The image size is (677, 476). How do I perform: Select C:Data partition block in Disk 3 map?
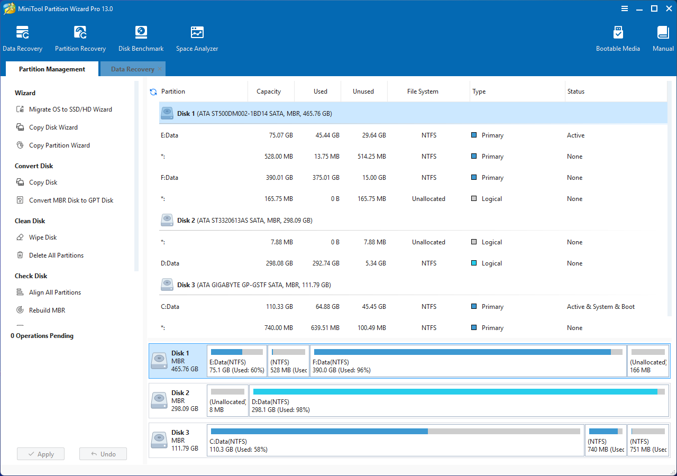coord(396,440)
